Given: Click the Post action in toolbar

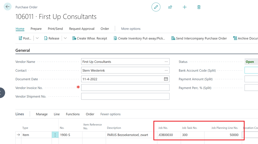Looking at the screenshot, I should pyautogui.click(x=25, y=38).
